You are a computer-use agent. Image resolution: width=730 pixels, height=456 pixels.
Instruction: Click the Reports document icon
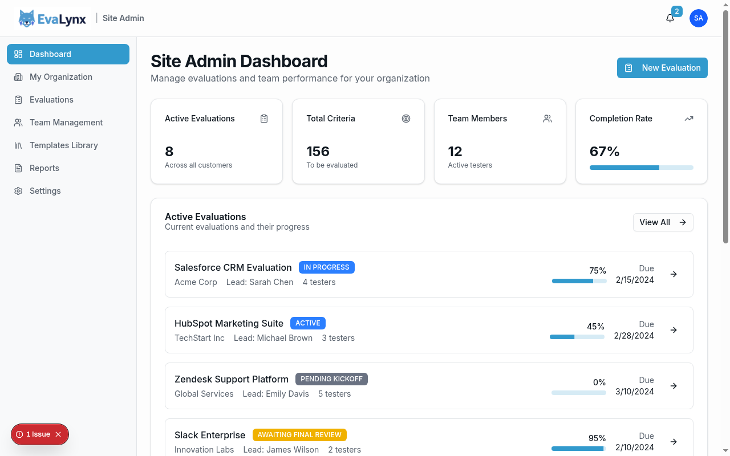[x=18, y=168]
